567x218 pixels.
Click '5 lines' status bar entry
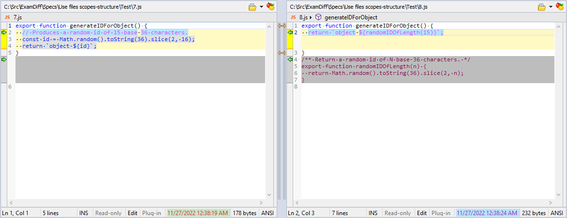click(x=51, y=213)
